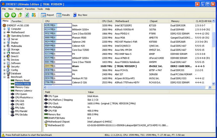Refresh the benchmark with the refresh icon
The width and height of the screenshot is (217, 138).
point(27,15)
